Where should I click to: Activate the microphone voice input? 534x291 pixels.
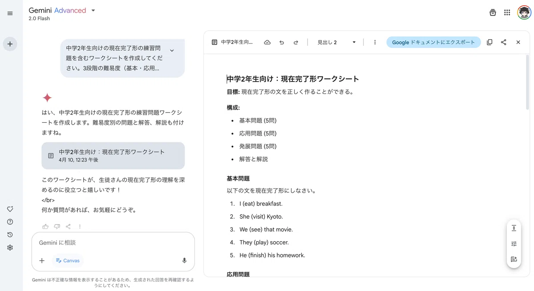184,261
